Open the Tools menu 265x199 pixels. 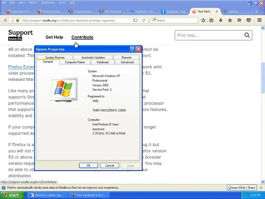pos(62,3)
